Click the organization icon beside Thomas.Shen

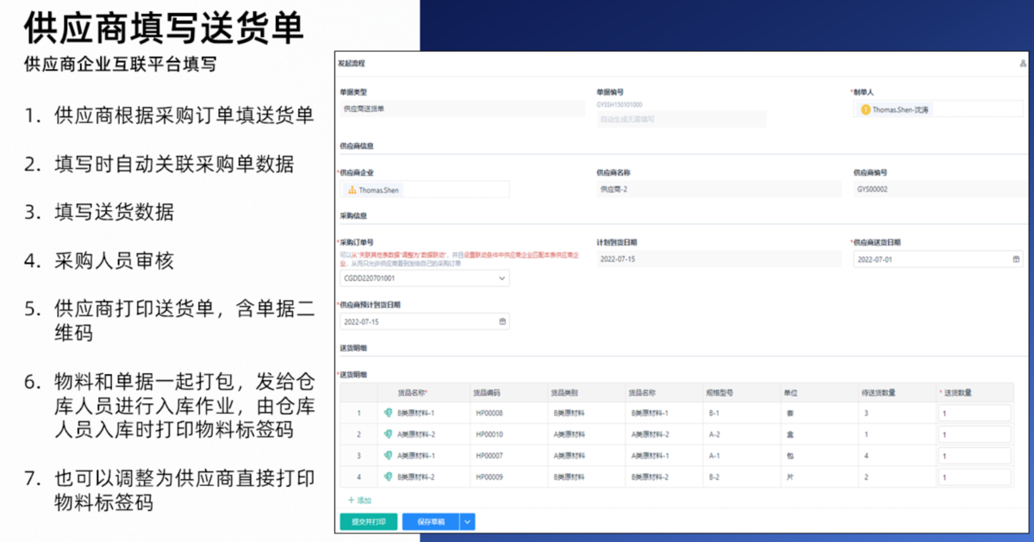(352, 190)
